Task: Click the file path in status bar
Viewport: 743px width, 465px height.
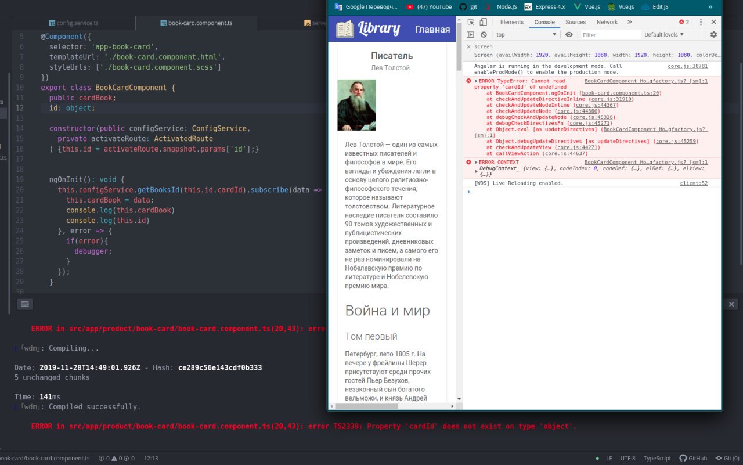Action: (45, 458)
